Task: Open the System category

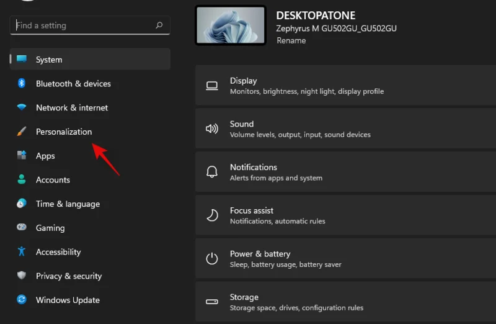Action: [x=90, y=59]
